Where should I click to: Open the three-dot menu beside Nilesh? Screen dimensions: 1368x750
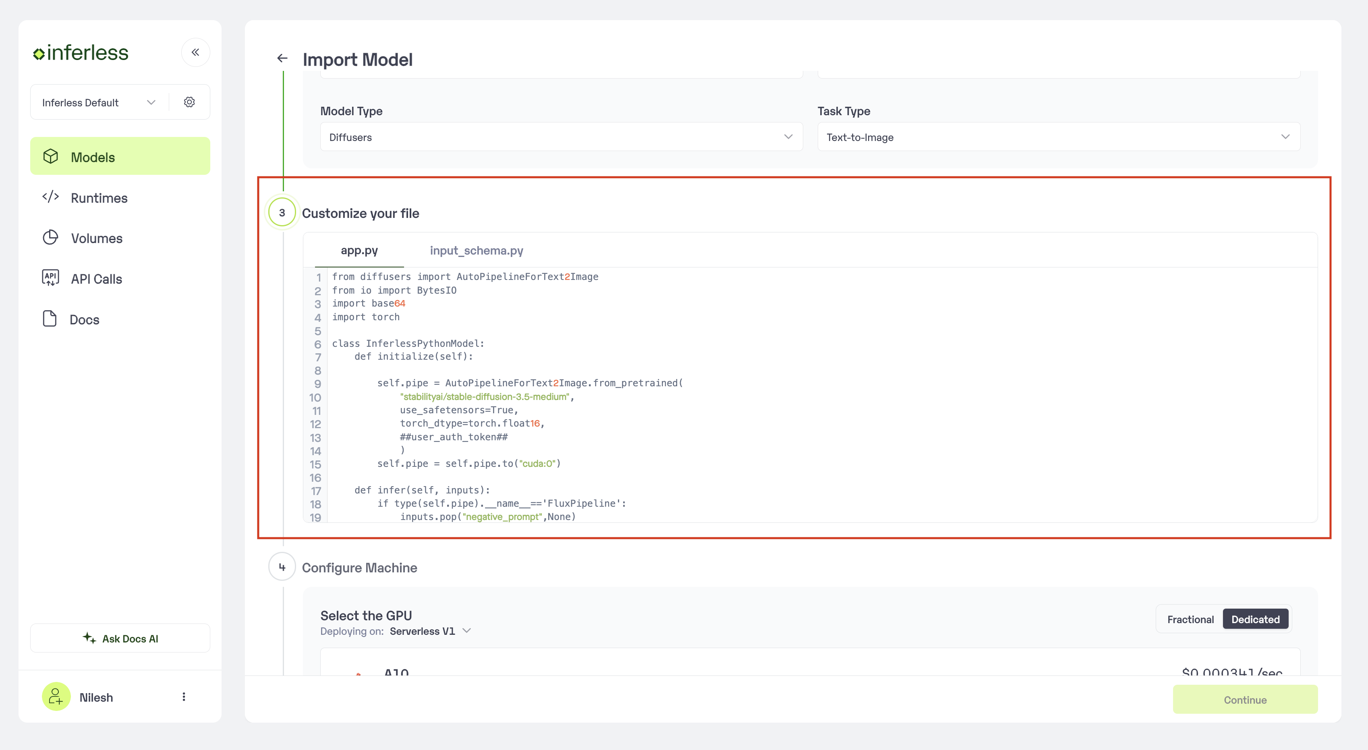[x=184, y=697]
